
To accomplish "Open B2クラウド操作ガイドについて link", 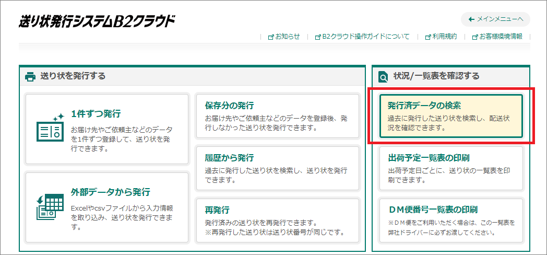I will pos(365,37).
